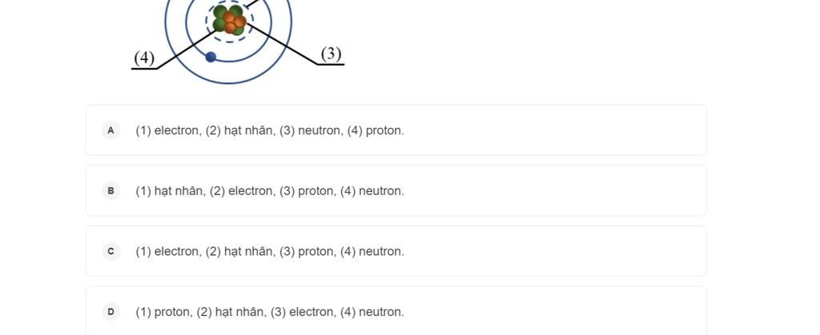
Task: Pick answer text '(1) electron... (3) proton, (4) neutron.'
Action: pyautogui.click(x=270, y=252)
